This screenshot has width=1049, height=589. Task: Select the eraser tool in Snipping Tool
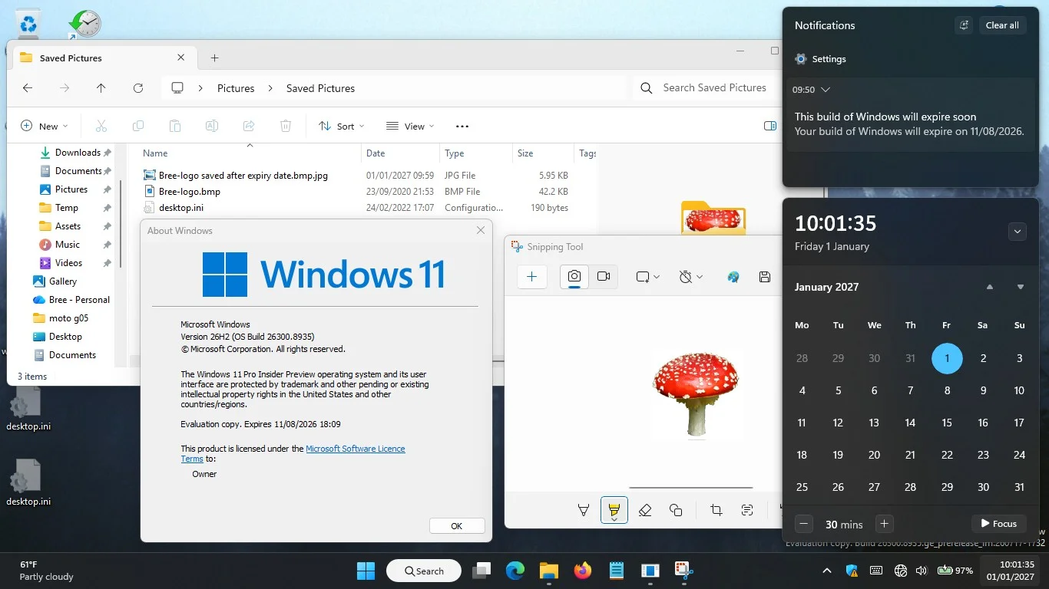(645, 510)
